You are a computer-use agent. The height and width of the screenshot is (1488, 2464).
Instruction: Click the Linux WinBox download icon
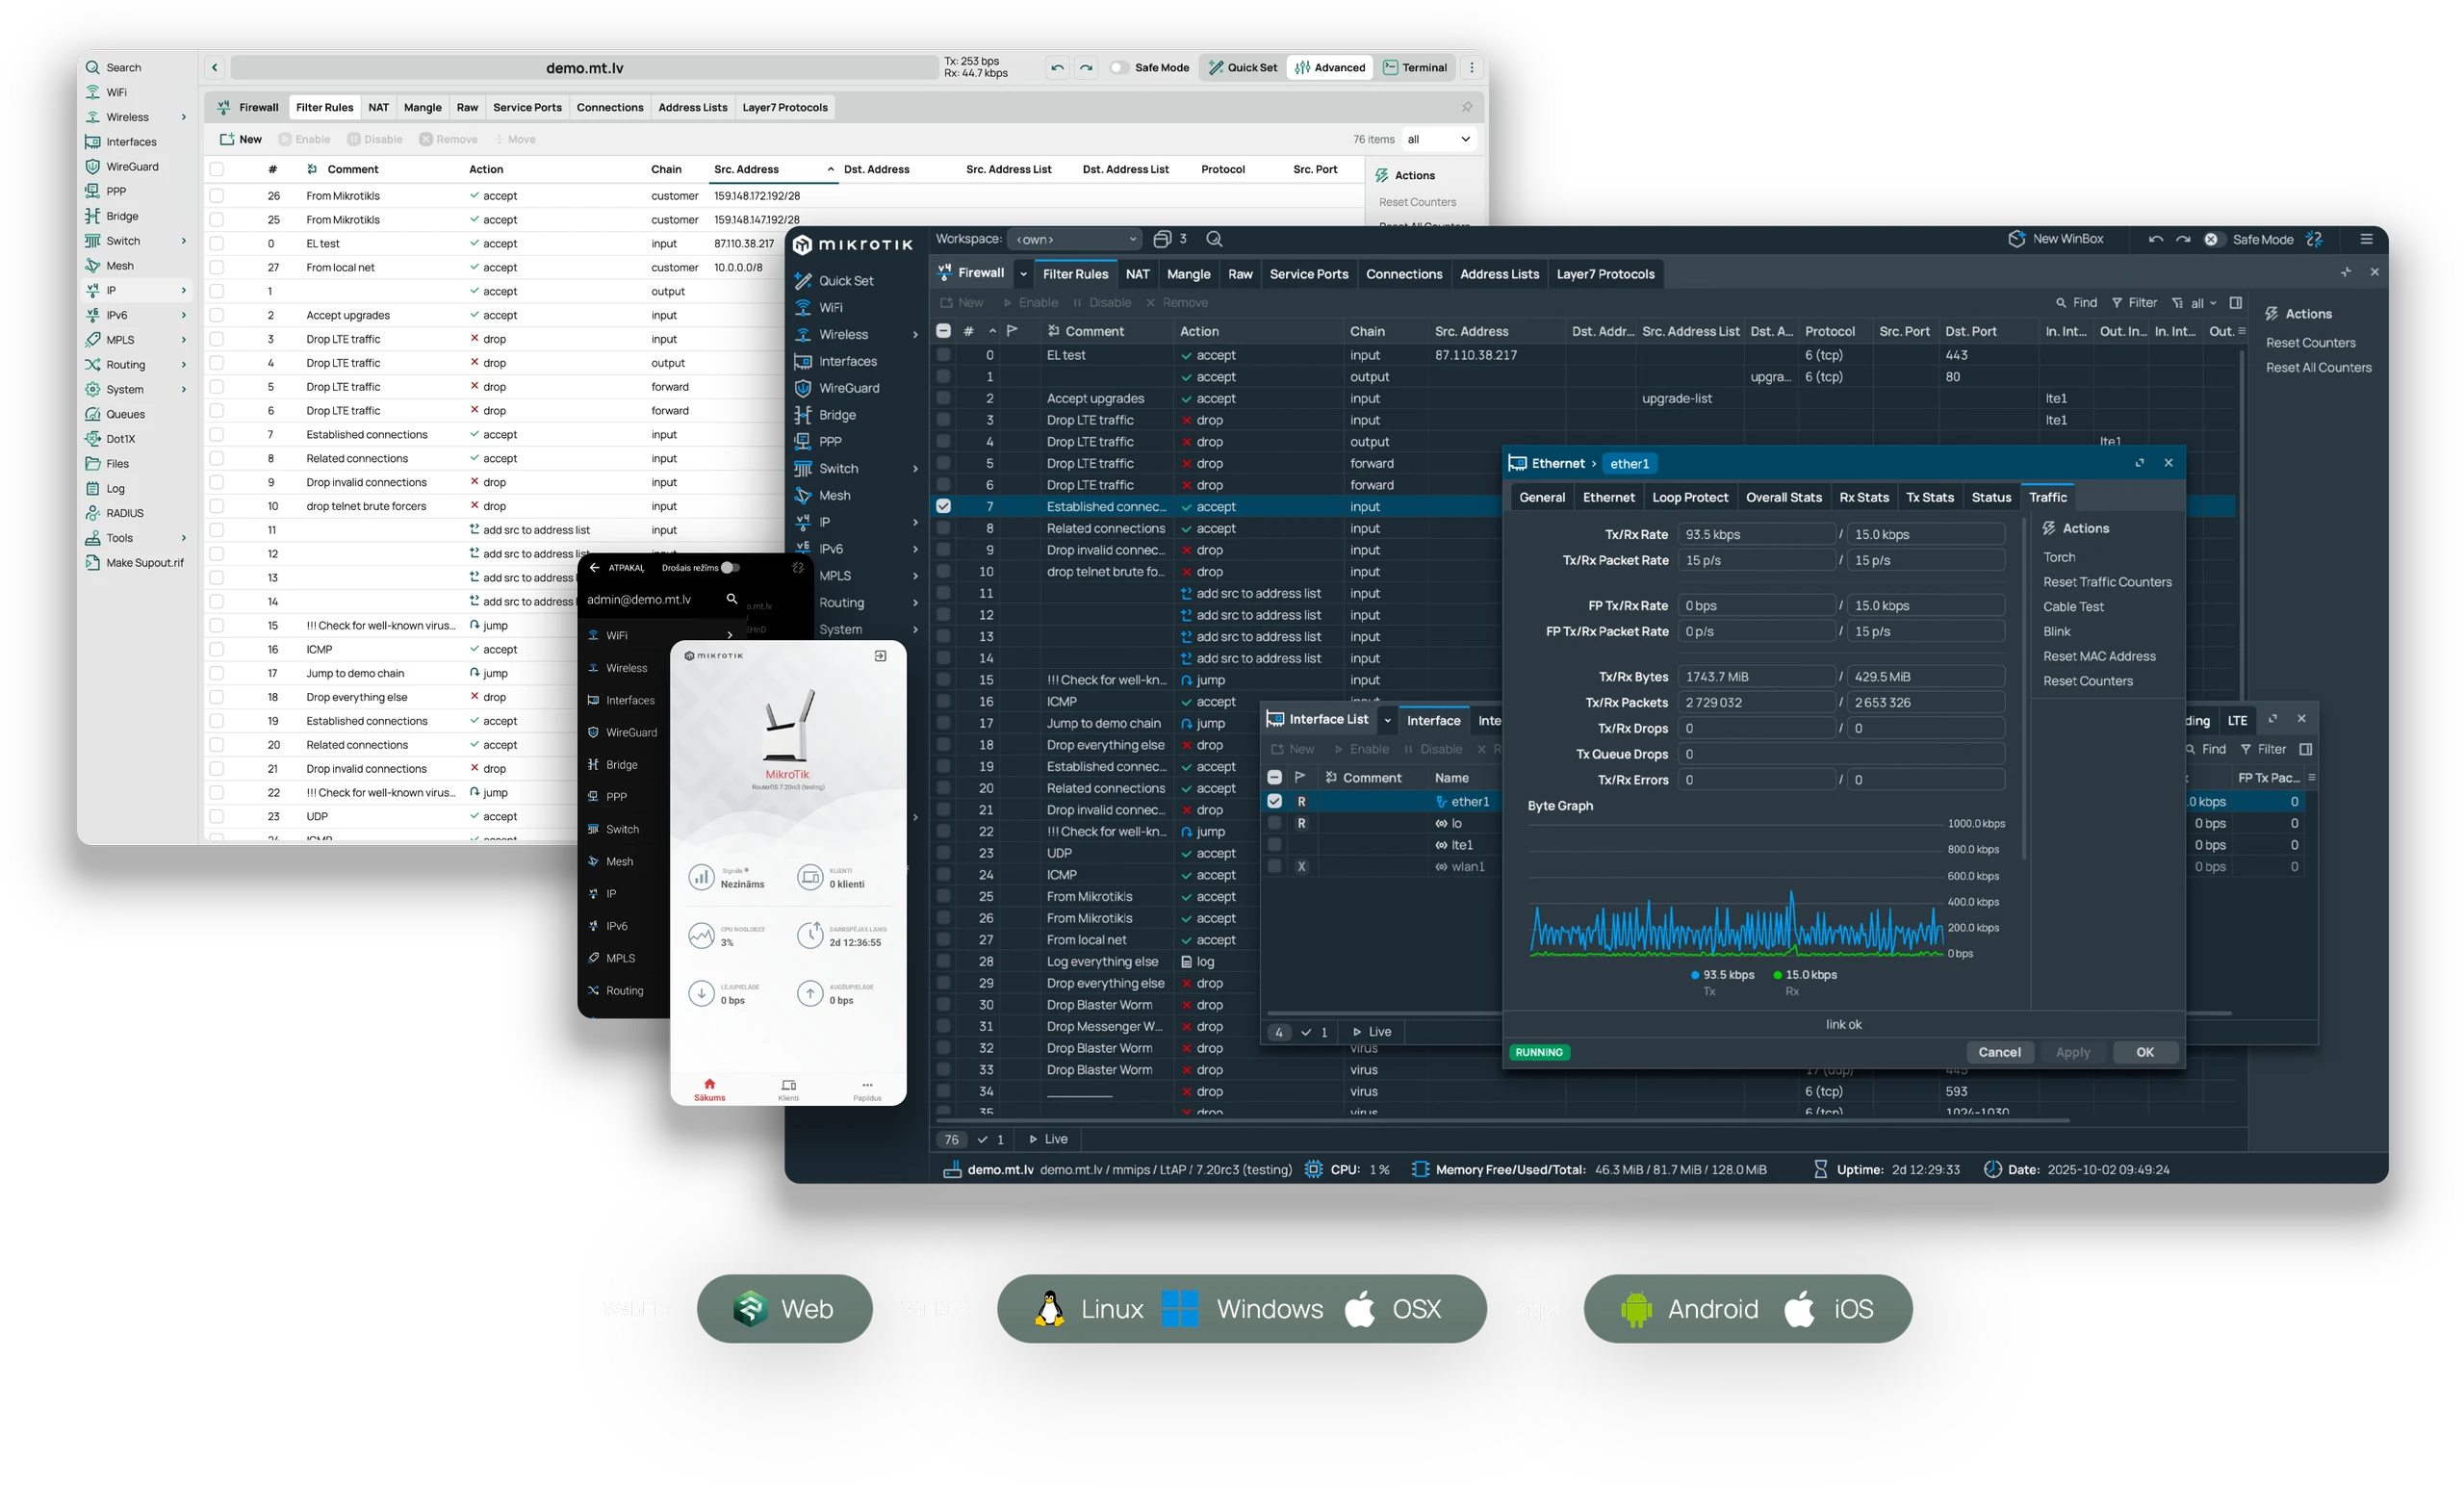pos(1049,1309)
